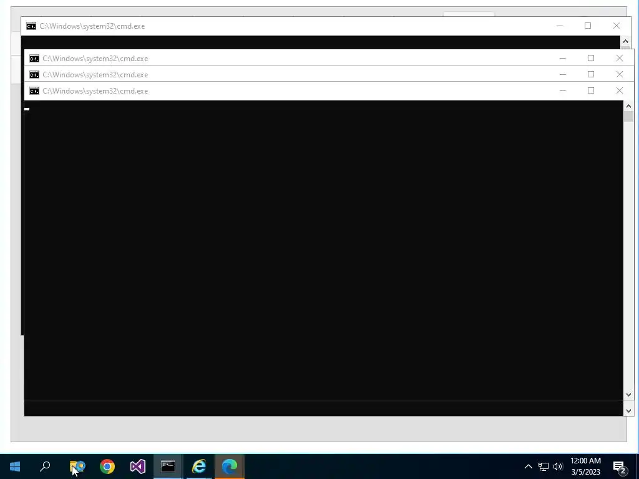The image size is (639, 479).
Task: Close the second cmd.exe window
Action: (x=620, y=74)
